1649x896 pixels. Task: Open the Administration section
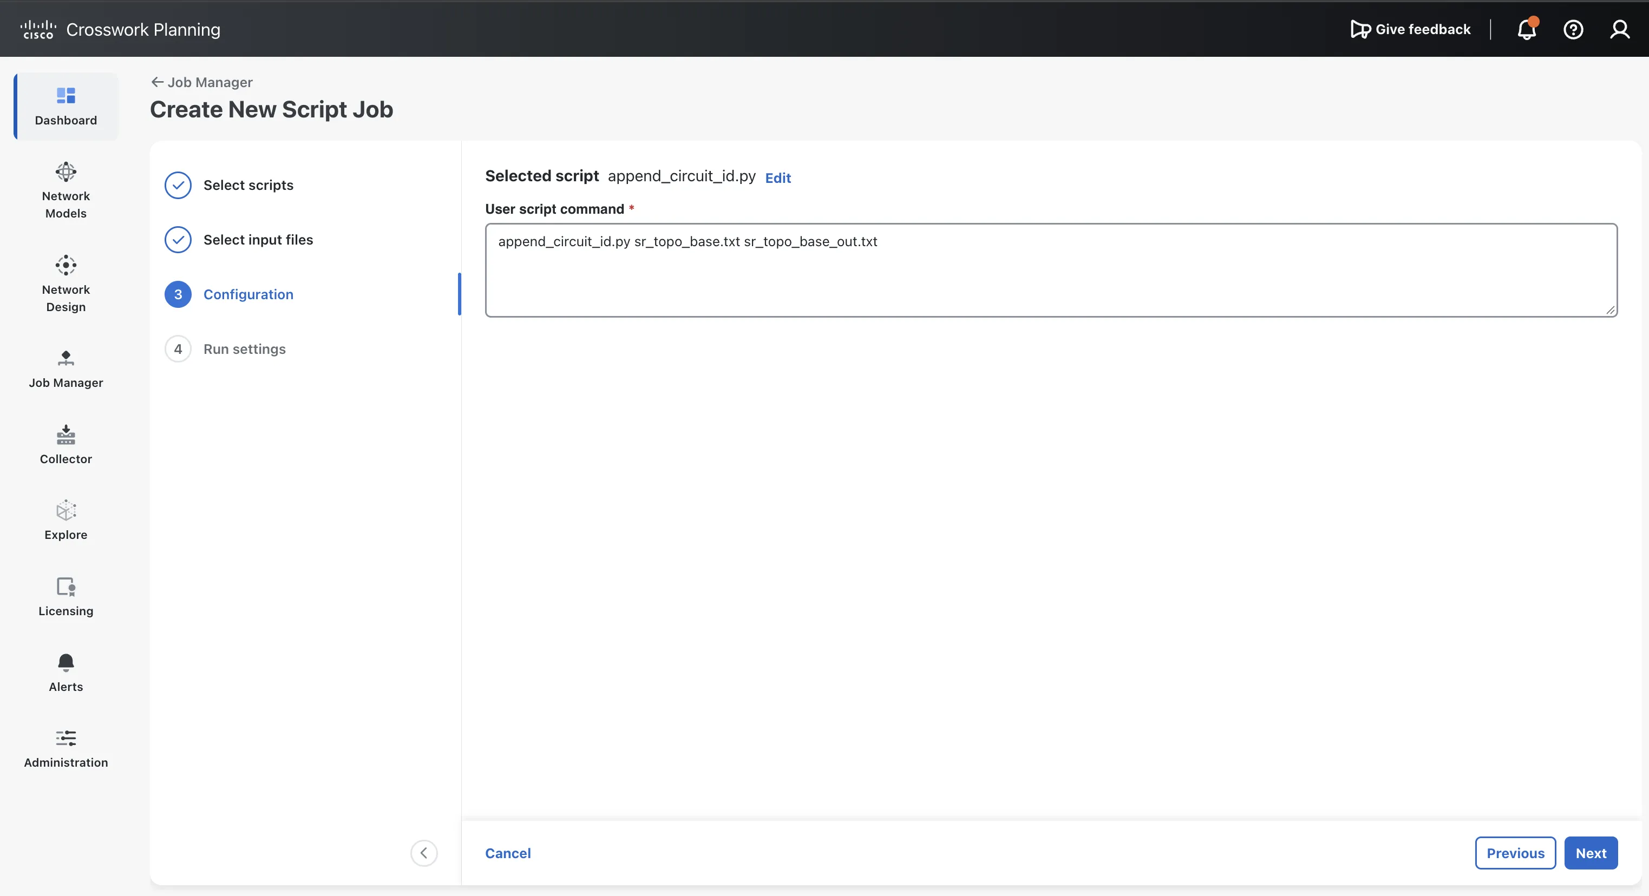66,748
